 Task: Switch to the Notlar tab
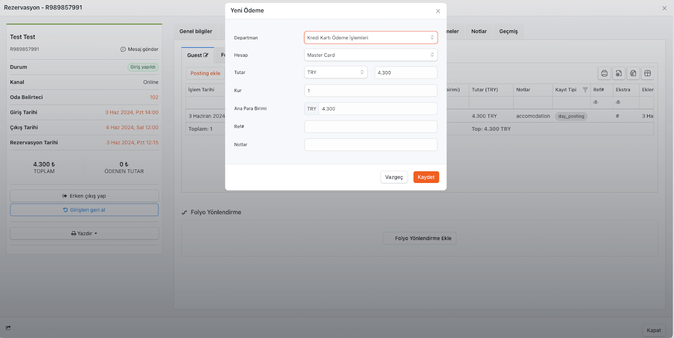pos(479,32)
